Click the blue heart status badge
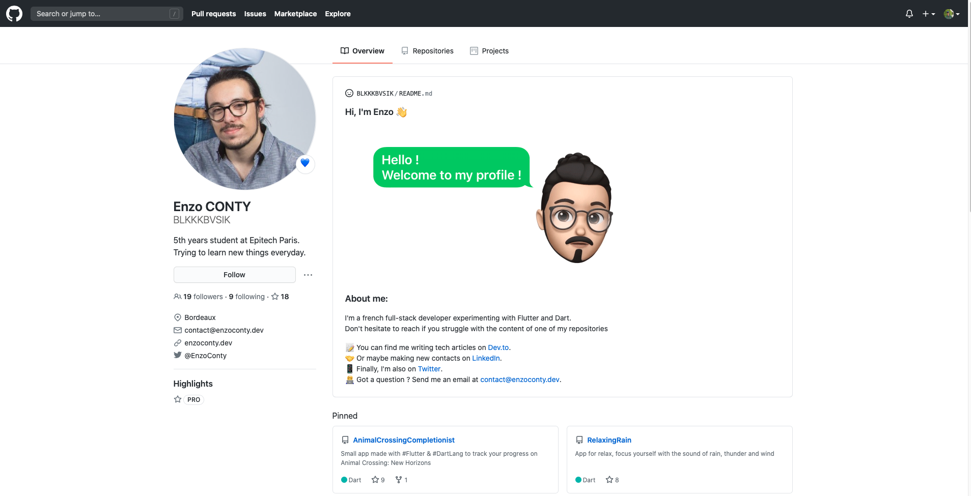The image size is (971, 496). tap(305, 163)
